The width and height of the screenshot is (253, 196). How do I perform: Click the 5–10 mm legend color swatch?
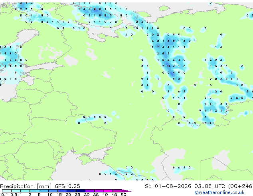[x=43, y=191]
